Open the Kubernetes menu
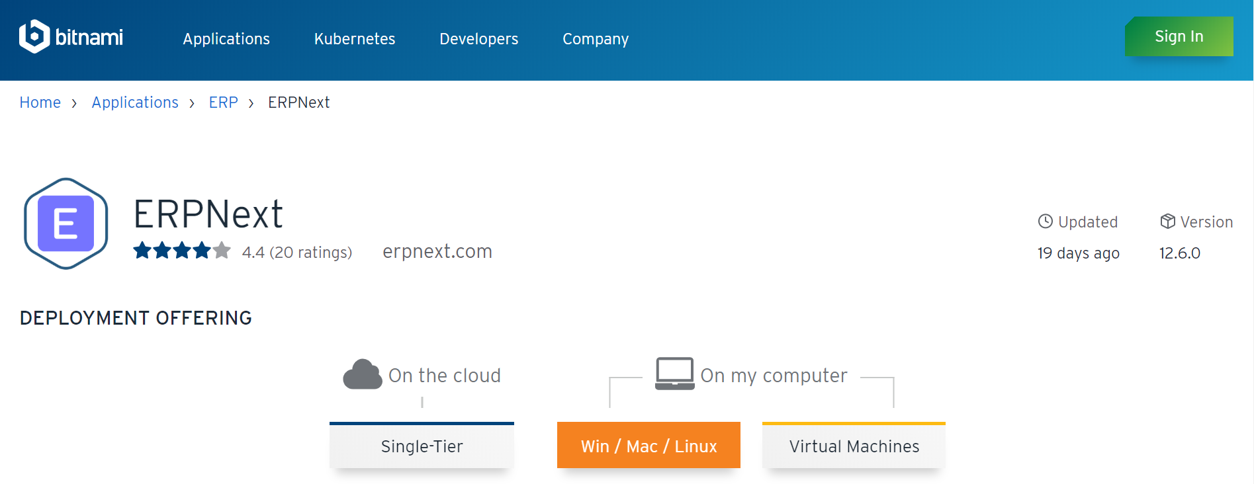 click(x=355, y=39)
